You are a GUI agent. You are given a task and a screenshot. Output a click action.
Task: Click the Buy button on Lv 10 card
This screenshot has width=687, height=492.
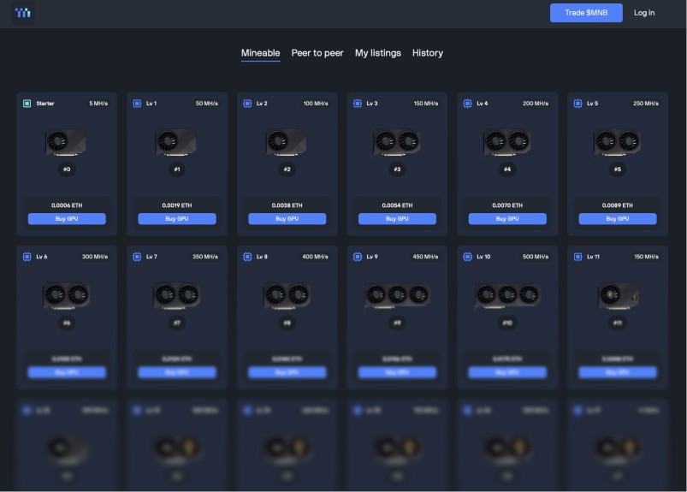(507, 372)
